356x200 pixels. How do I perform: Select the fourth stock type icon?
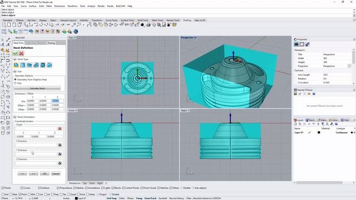pos(36,65)
